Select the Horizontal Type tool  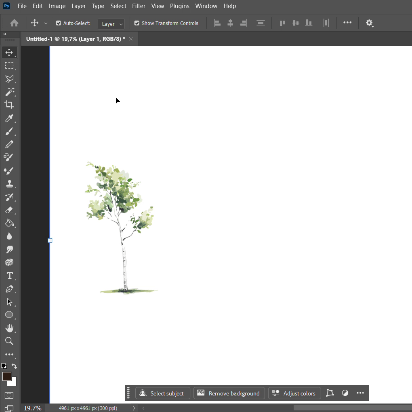point(9,276)
